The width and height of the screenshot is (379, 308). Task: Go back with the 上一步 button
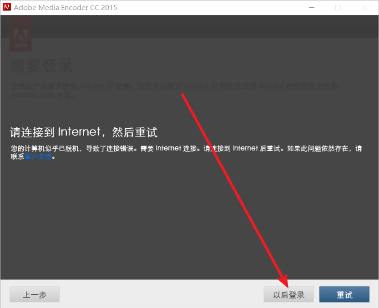[x=35, y=294]
